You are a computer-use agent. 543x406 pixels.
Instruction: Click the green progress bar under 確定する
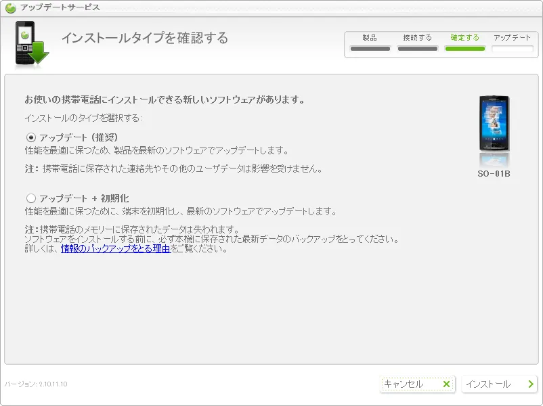(x=464, y=49)
